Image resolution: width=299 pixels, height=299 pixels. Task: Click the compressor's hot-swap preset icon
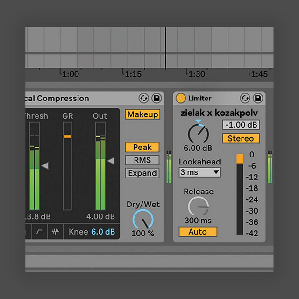coord(143,99)
